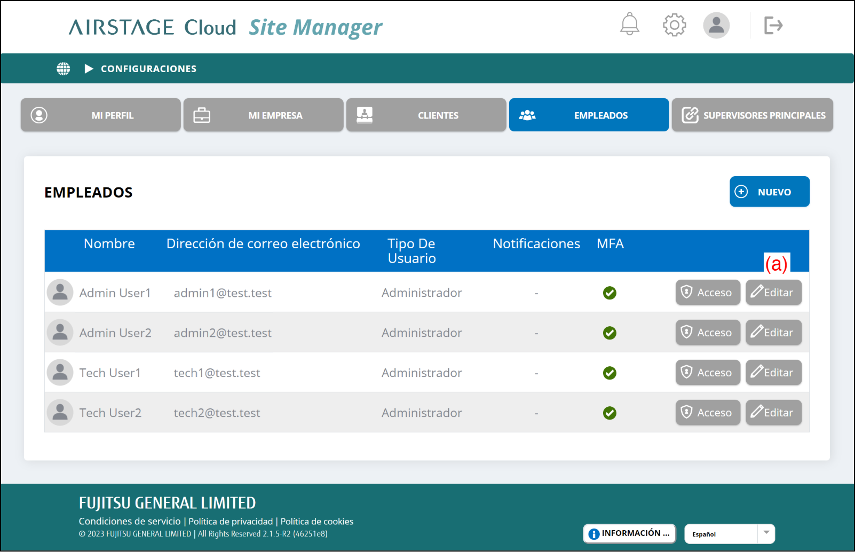Click Acceso button for Tech User1

(x=708, y=373)
